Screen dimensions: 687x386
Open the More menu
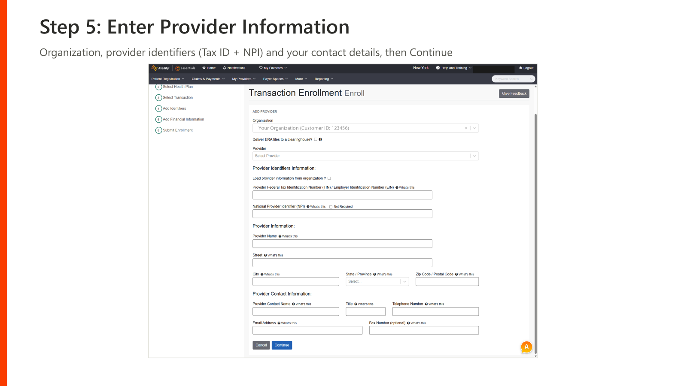(x=301, y=79)
